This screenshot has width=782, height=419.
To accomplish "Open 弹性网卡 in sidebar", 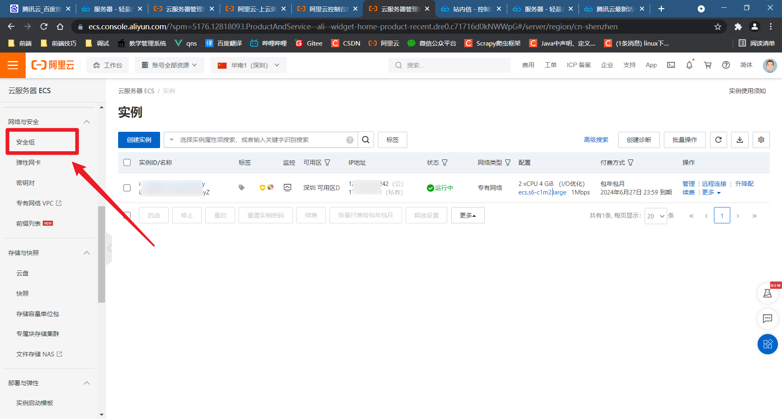I will coord(29,163).
